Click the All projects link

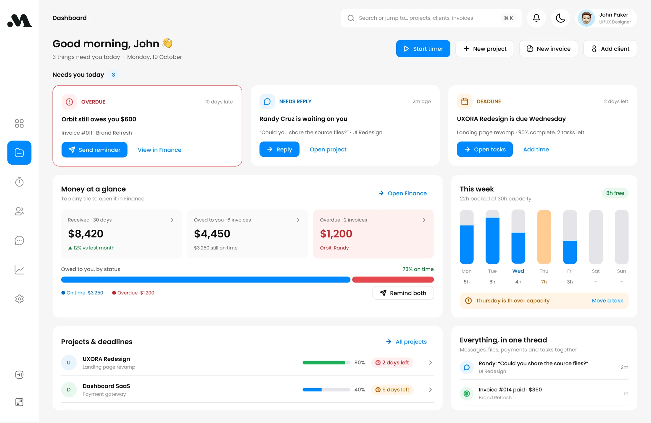pos(406,342)
